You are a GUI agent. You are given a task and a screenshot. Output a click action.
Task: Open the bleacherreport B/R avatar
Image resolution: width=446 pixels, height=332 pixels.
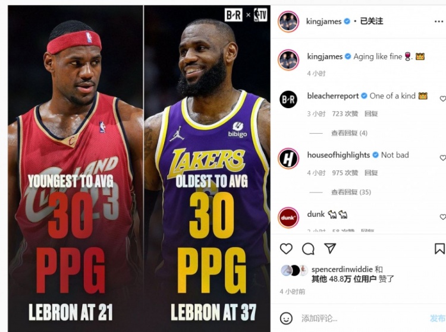point(288,99)
